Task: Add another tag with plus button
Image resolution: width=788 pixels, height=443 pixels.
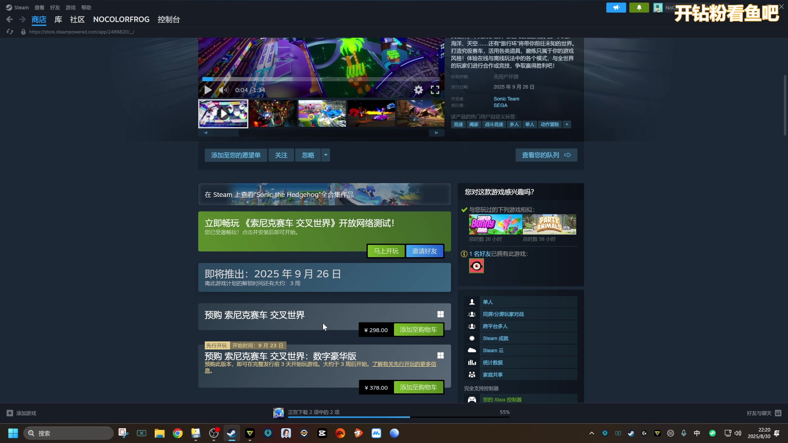Action: (567, 124)
